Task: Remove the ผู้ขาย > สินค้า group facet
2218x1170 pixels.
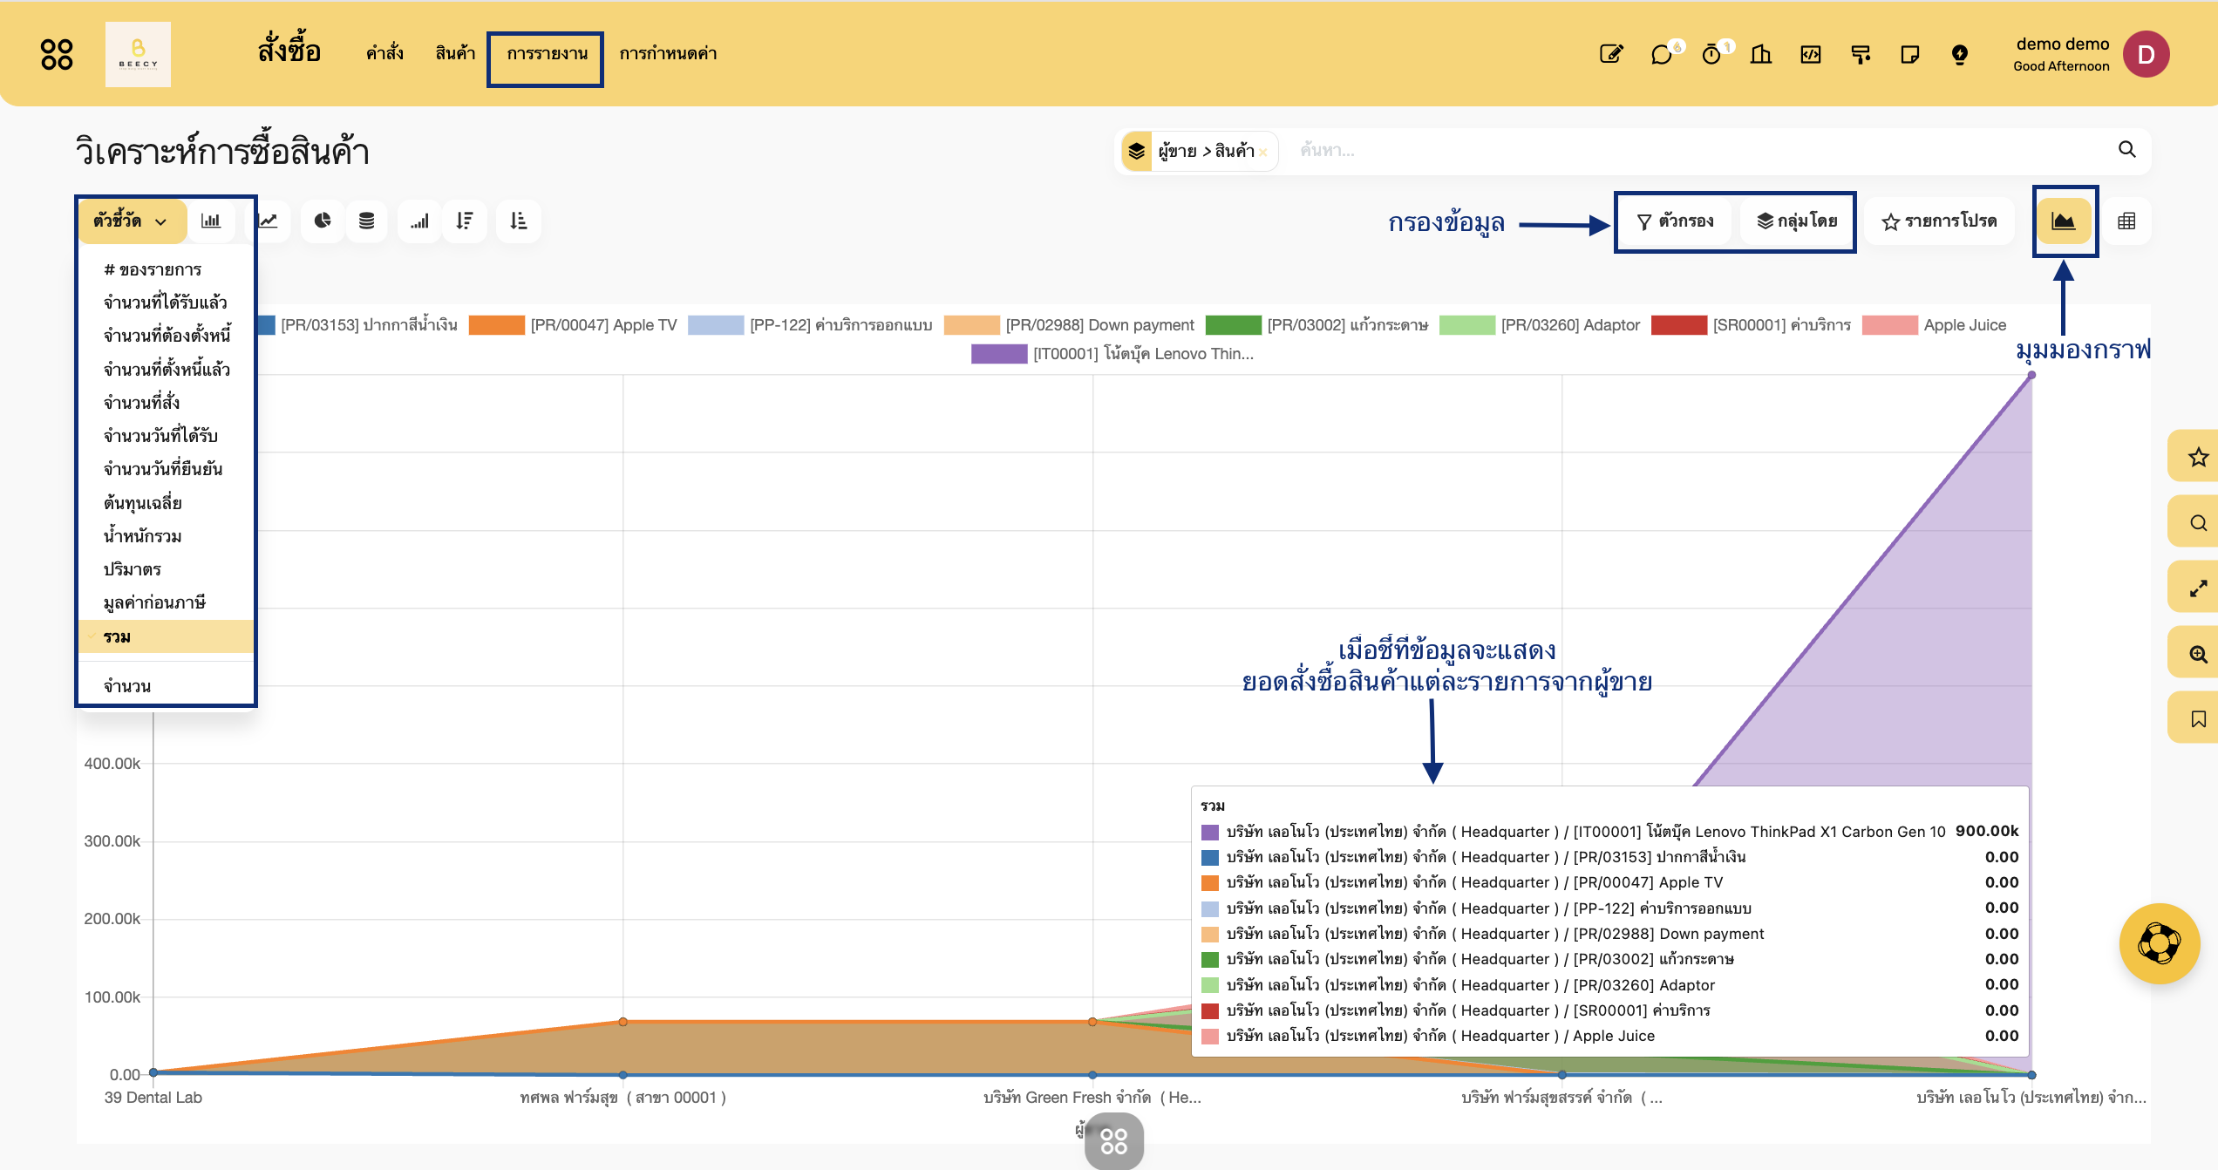Action: (x=1262, y=153)
